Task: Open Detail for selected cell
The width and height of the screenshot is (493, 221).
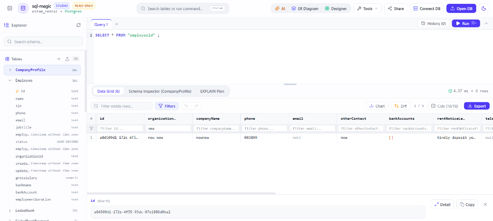Action: [x=442, y=204]
